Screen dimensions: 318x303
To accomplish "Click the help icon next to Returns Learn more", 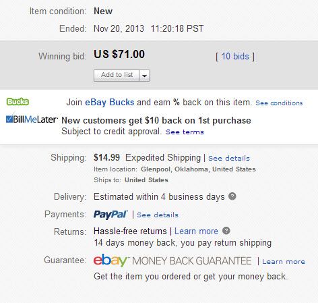I will coord(226,231).
